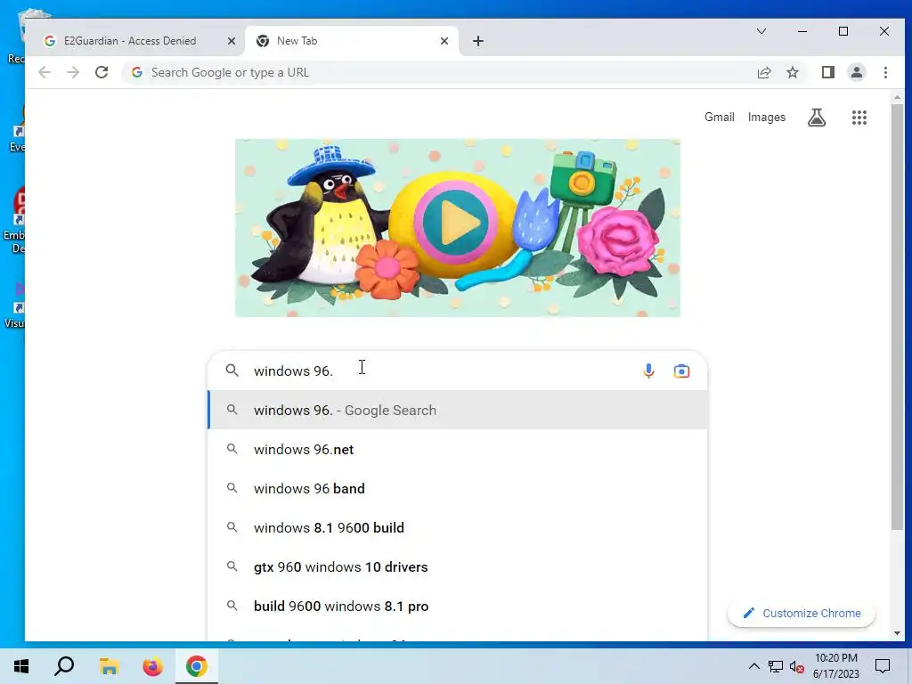The height and width of the screenshot is (684, 912).
Task: Click the Google search box text
Action: (293, 370)
